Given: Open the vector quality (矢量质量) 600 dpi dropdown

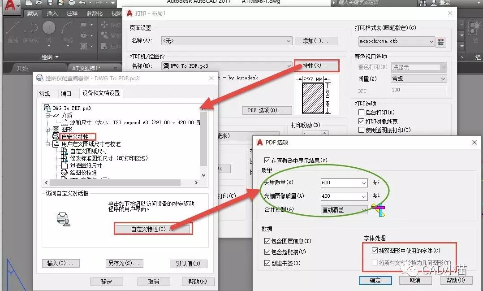Looking at the screenshot, I should click(x=344, y=183).
